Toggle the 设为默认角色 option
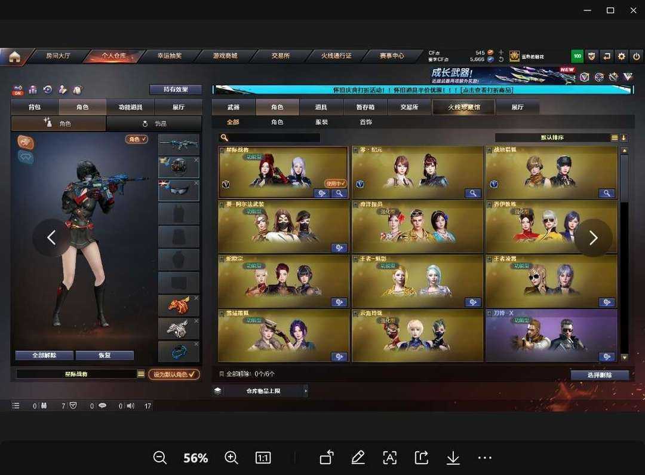The image size is (645, 475). [x=174, y=374]
